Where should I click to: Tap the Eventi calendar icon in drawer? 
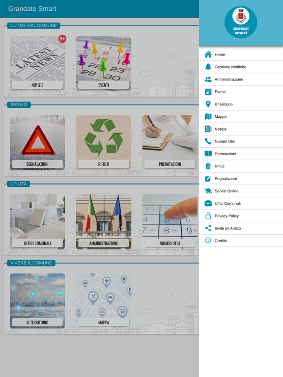click(208, 92)
